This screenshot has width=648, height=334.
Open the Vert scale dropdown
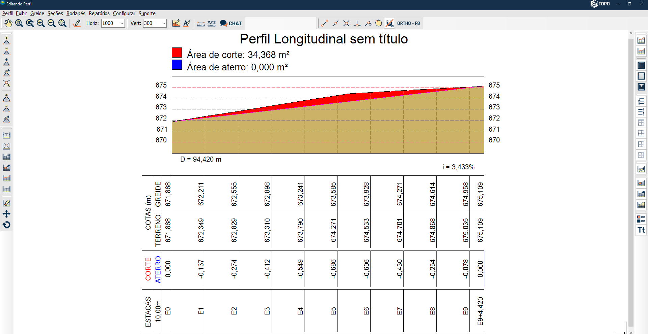click(x=164, y=23)
